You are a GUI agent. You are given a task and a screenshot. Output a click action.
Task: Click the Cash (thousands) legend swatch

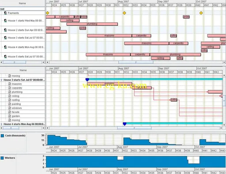[2, 136]
